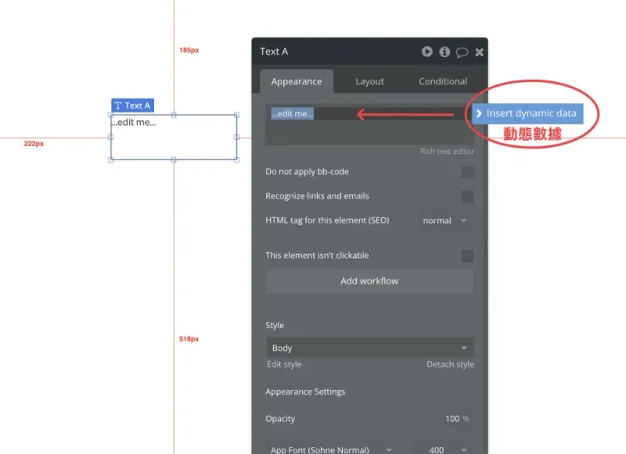Click the play icon in the Text A header
This screenshot has height=454, width=626.
427,52
